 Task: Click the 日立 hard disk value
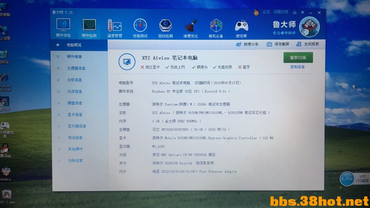191,129
